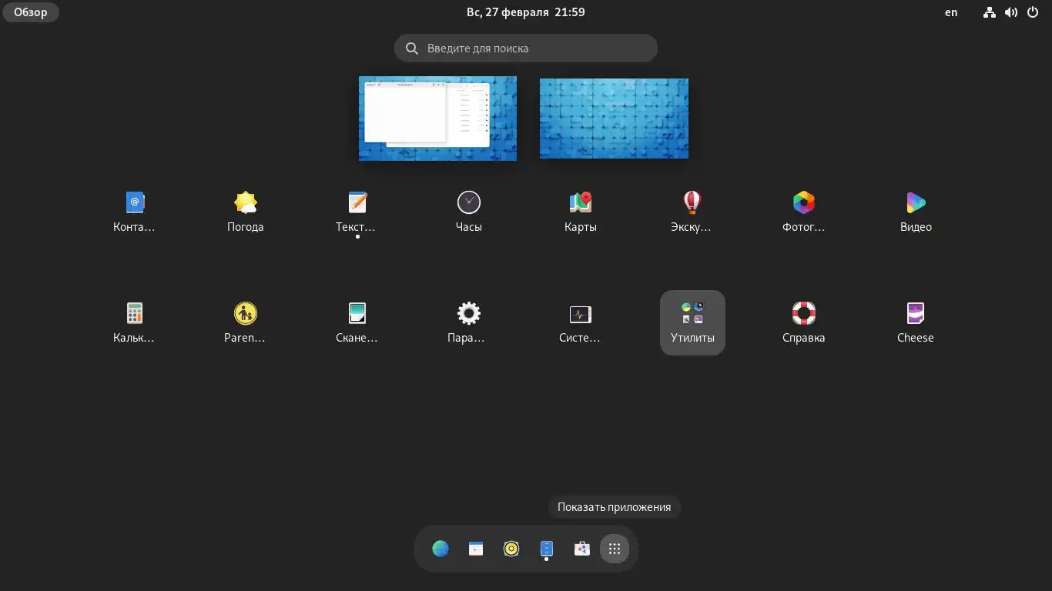Click the volume speaker icon
The height and width of the screenshot is (591, 1052).
point(1011,12)
